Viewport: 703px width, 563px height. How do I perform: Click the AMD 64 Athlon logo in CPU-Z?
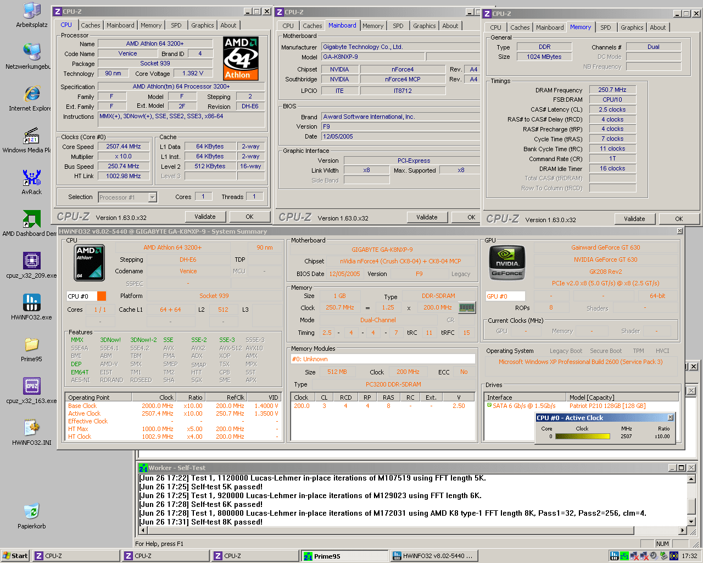[241, 59]
